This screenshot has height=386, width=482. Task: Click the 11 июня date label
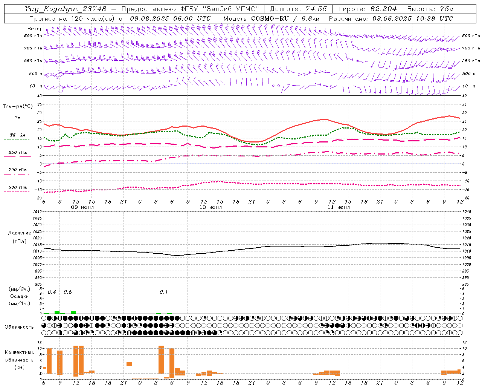(x=339, y=207)
